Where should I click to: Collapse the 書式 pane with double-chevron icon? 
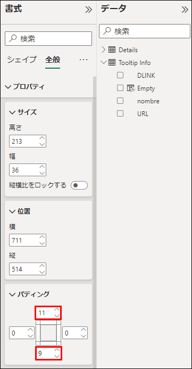click(x=88, y=10)
